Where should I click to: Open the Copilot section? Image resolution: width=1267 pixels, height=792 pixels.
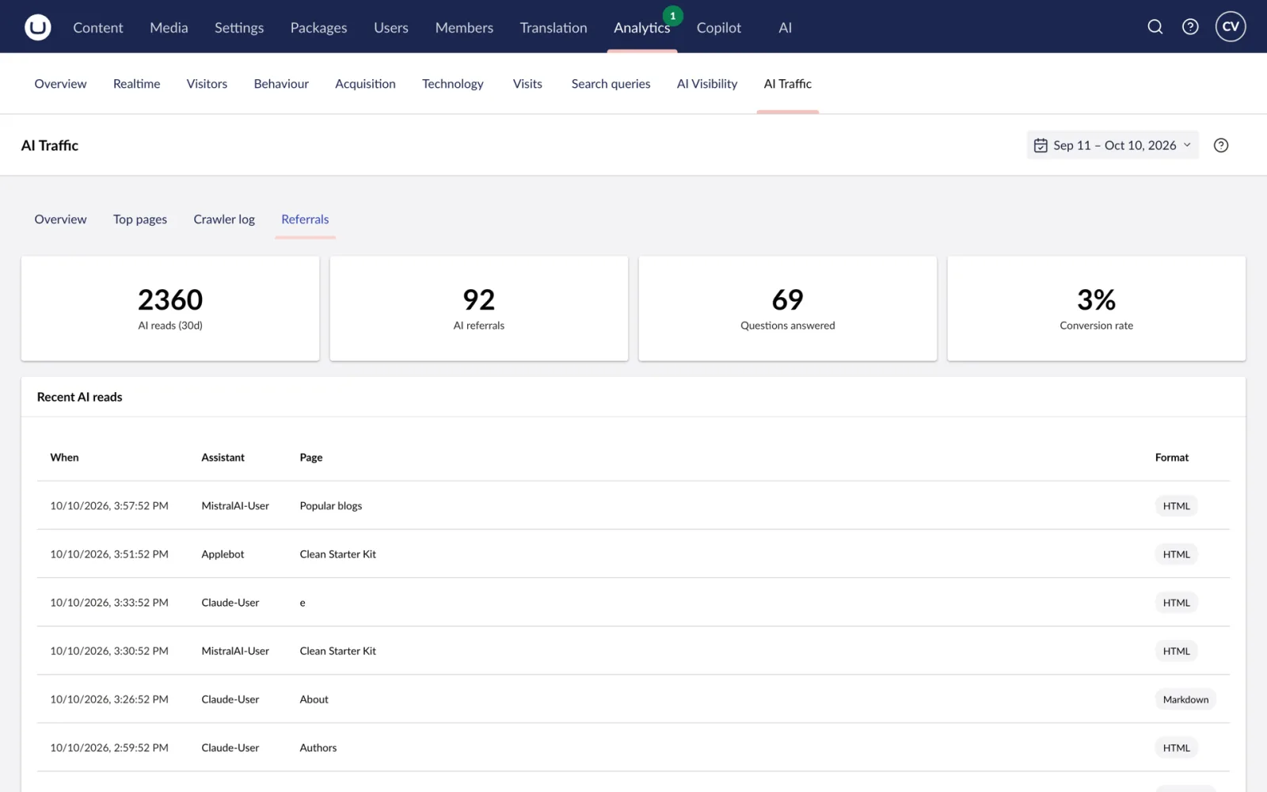click(x=719, y=28)
